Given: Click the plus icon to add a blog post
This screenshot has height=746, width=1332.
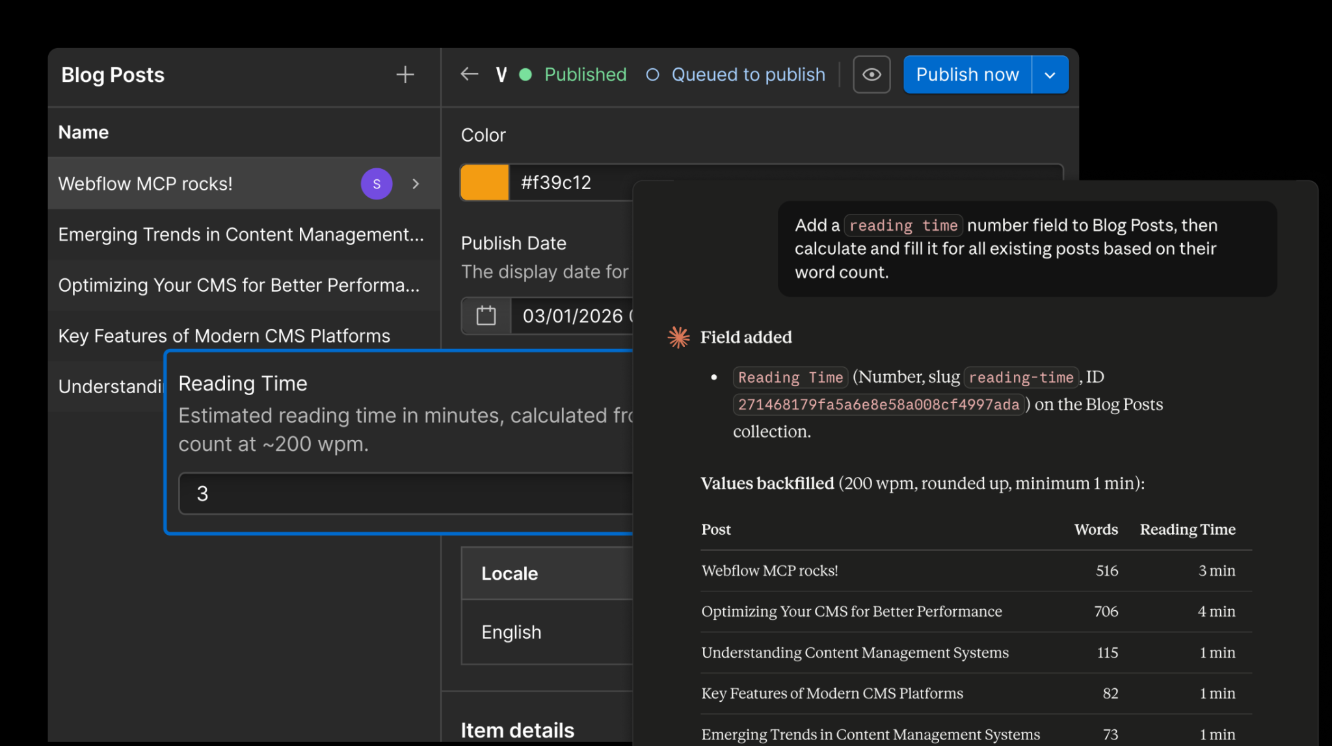Looking at the screenshot, I should coord(405,75).
